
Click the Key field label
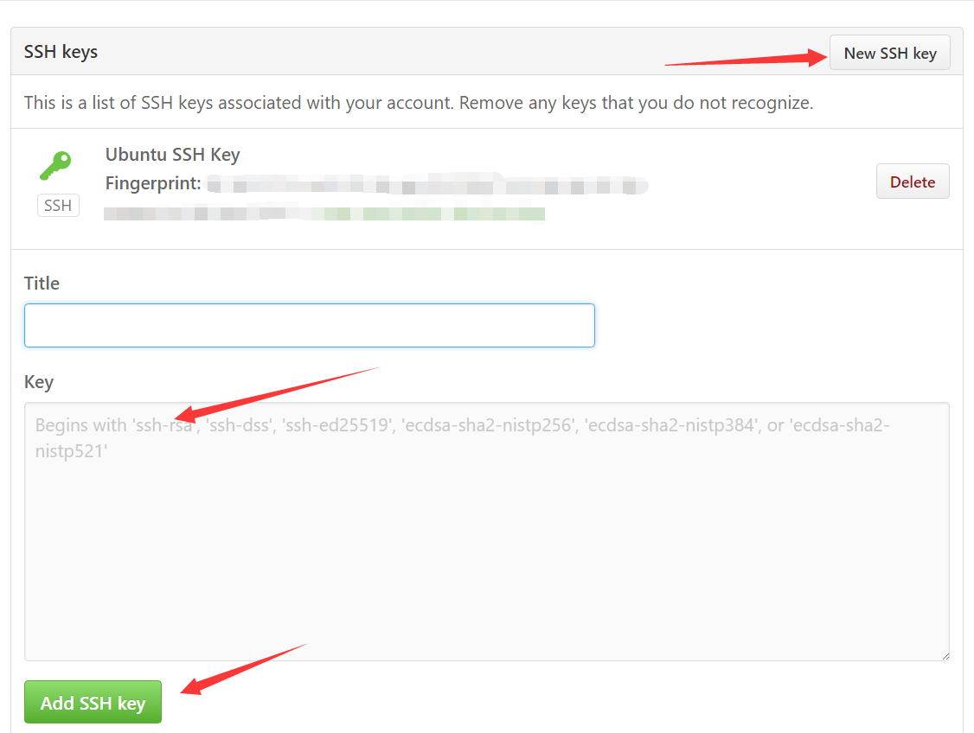[39, 382]
